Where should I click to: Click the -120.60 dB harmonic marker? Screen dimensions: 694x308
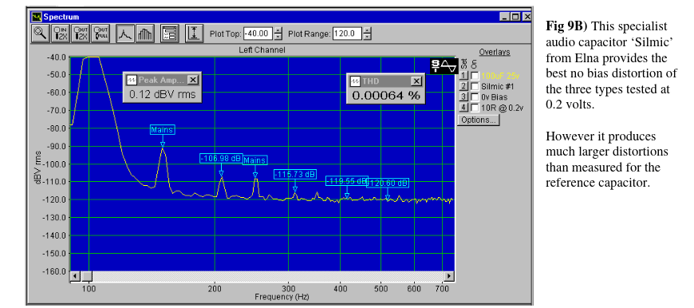[388, 183]
